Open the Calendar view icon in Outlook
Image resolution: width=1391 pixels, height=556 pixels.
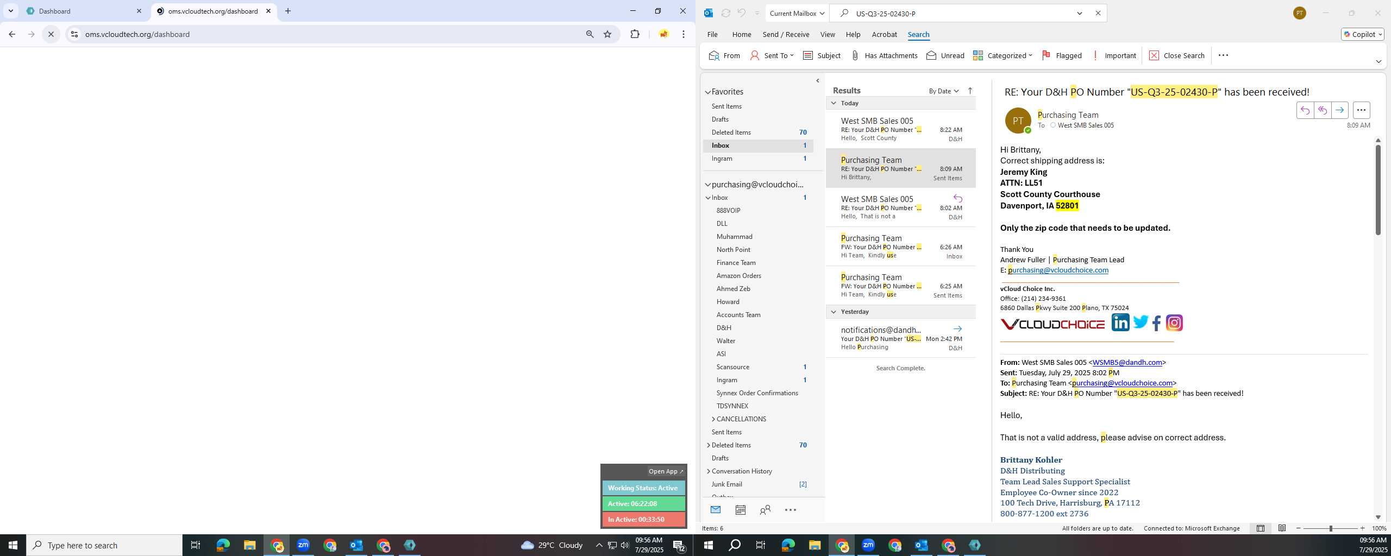point(740,510)
